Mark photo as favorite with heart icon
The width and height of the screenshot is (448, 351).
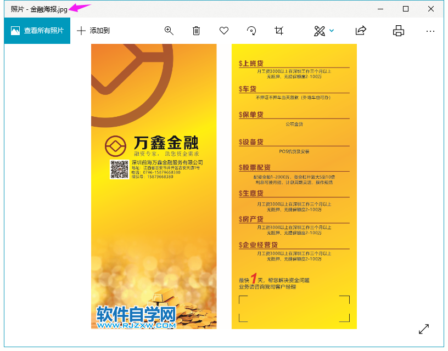[x=223, y=31]
